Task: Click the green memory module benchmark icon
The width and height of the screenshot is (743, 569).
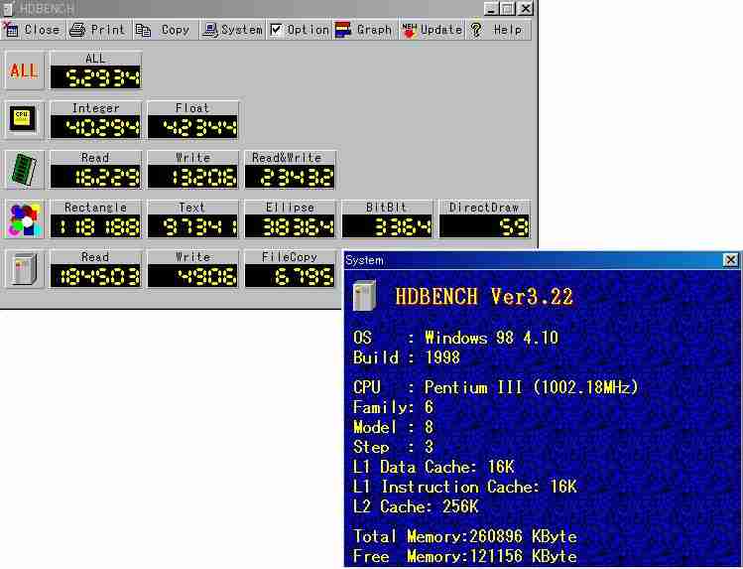Action: click(x=24, y=170)
